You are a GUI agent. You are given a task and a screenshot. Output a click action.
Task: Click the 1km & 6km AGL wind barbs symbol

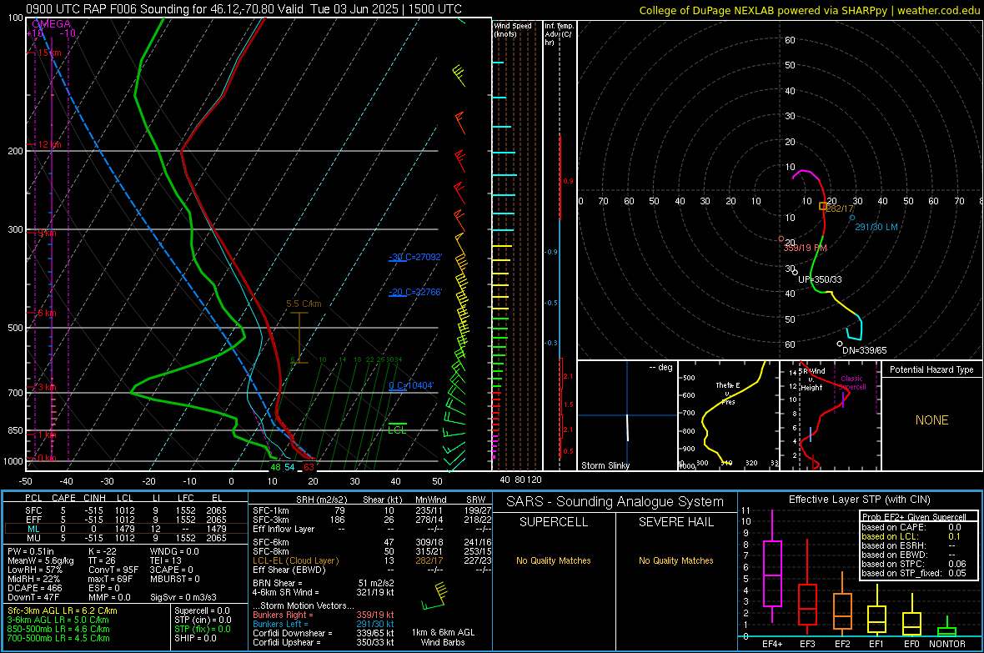(x=434, y=596)
